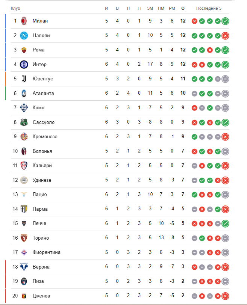Click Milan's most recent match result icon
247x305 pixels.
(x=225, y=21)
